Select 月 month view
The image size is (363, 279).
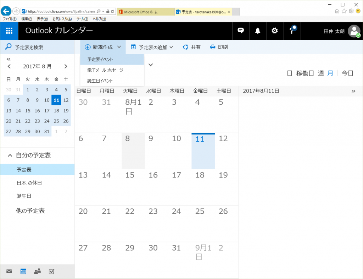pyautogui.click(x=330, y=73)
